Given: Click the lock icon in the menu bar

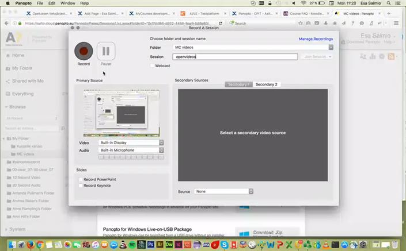Looking at the screenshot, I should [270, 3].
